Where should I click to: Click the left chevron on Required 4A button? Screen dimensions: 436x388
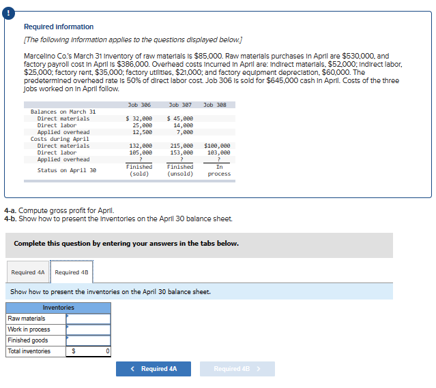click(132, 368)
